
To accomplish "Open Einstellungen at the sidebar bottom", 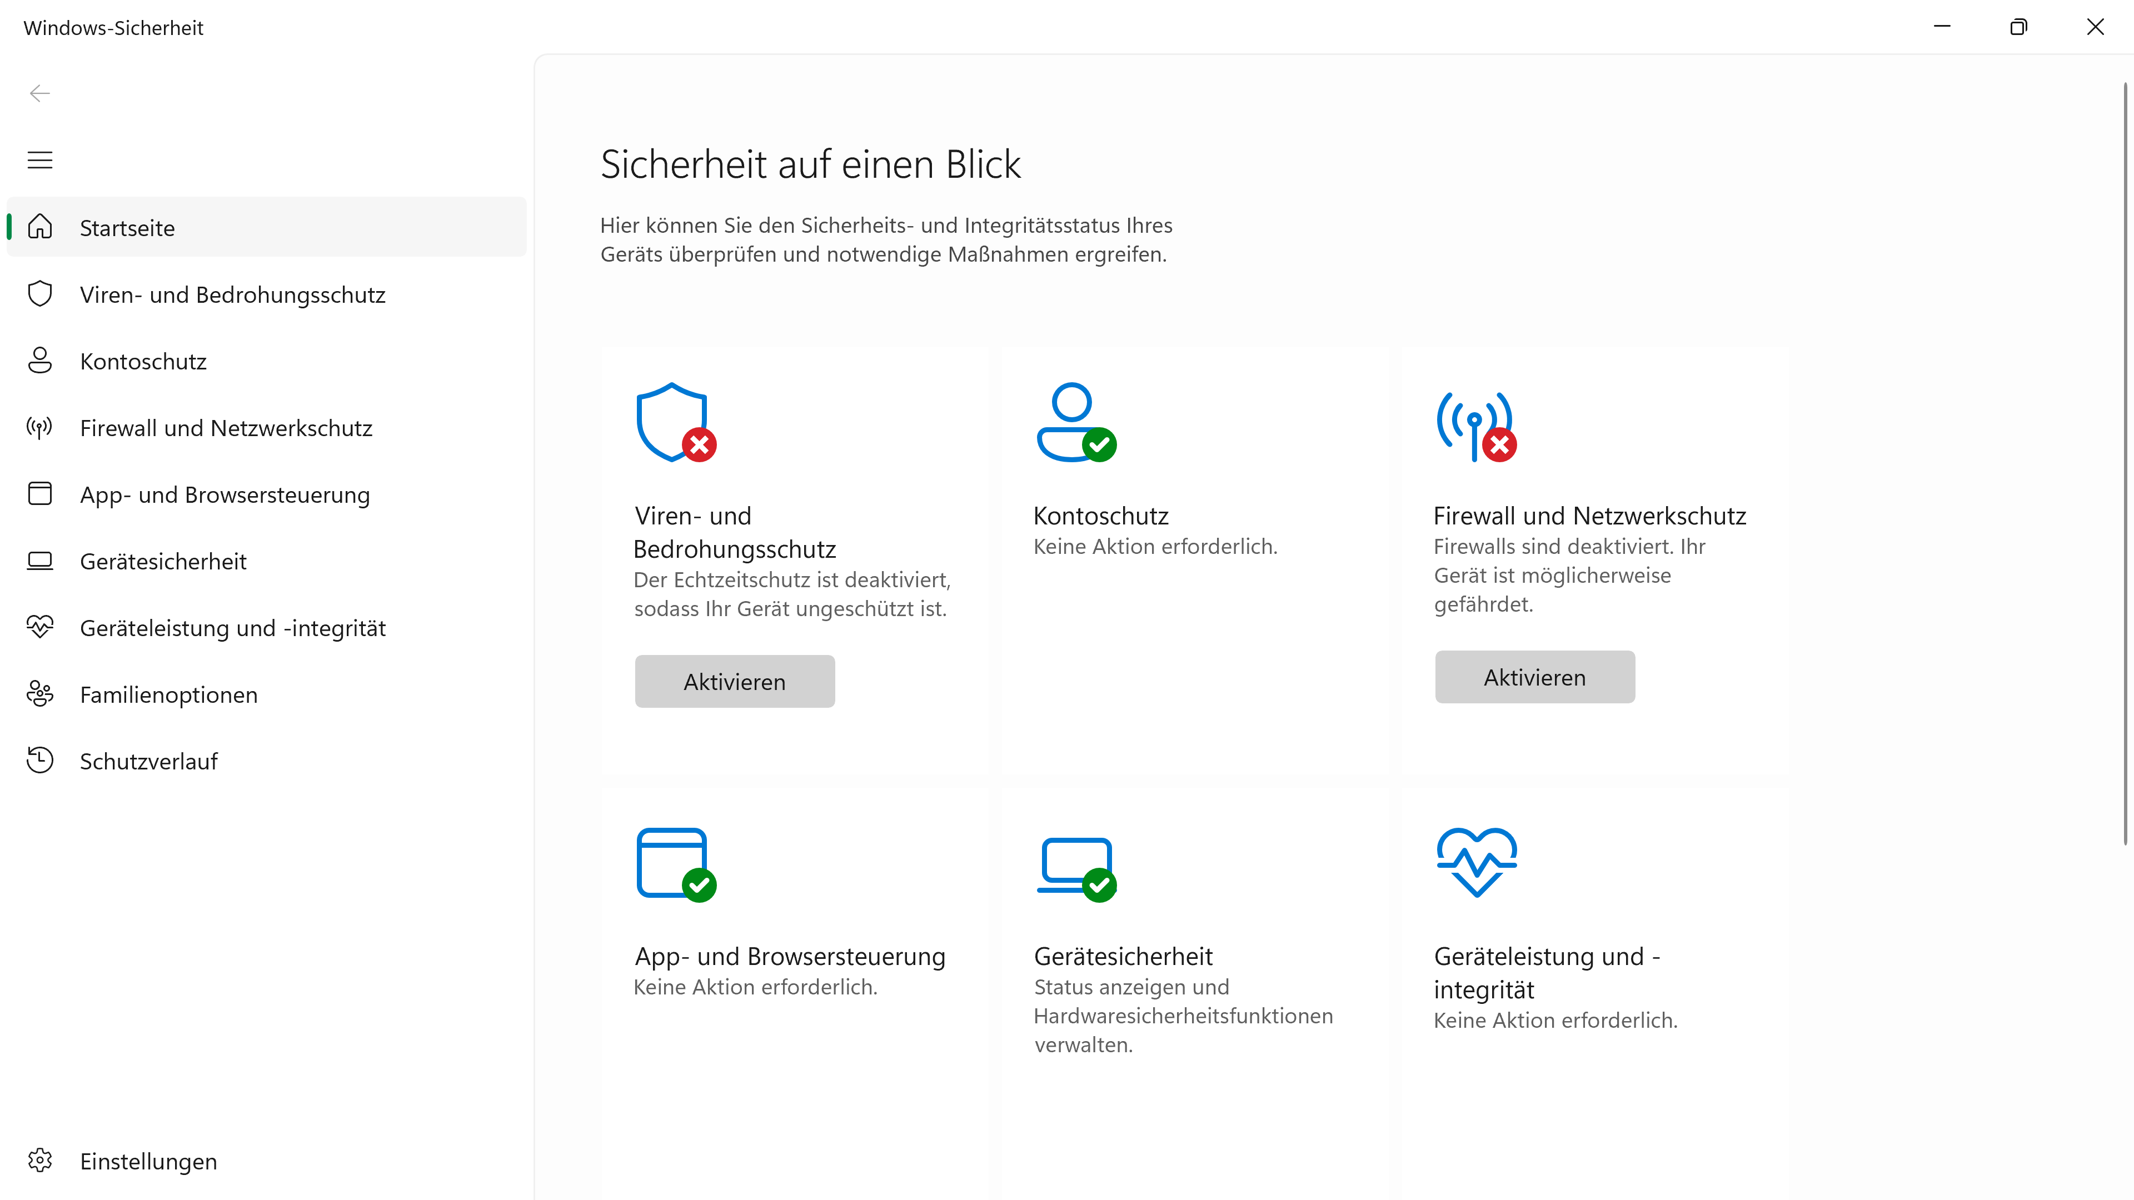I will (266, 1160).
